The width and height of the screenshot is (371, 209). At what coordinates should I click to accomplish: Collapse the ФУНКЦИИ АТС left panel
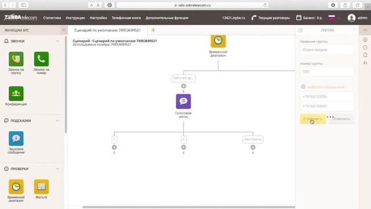pyautogui.click(x=64, y=30)
